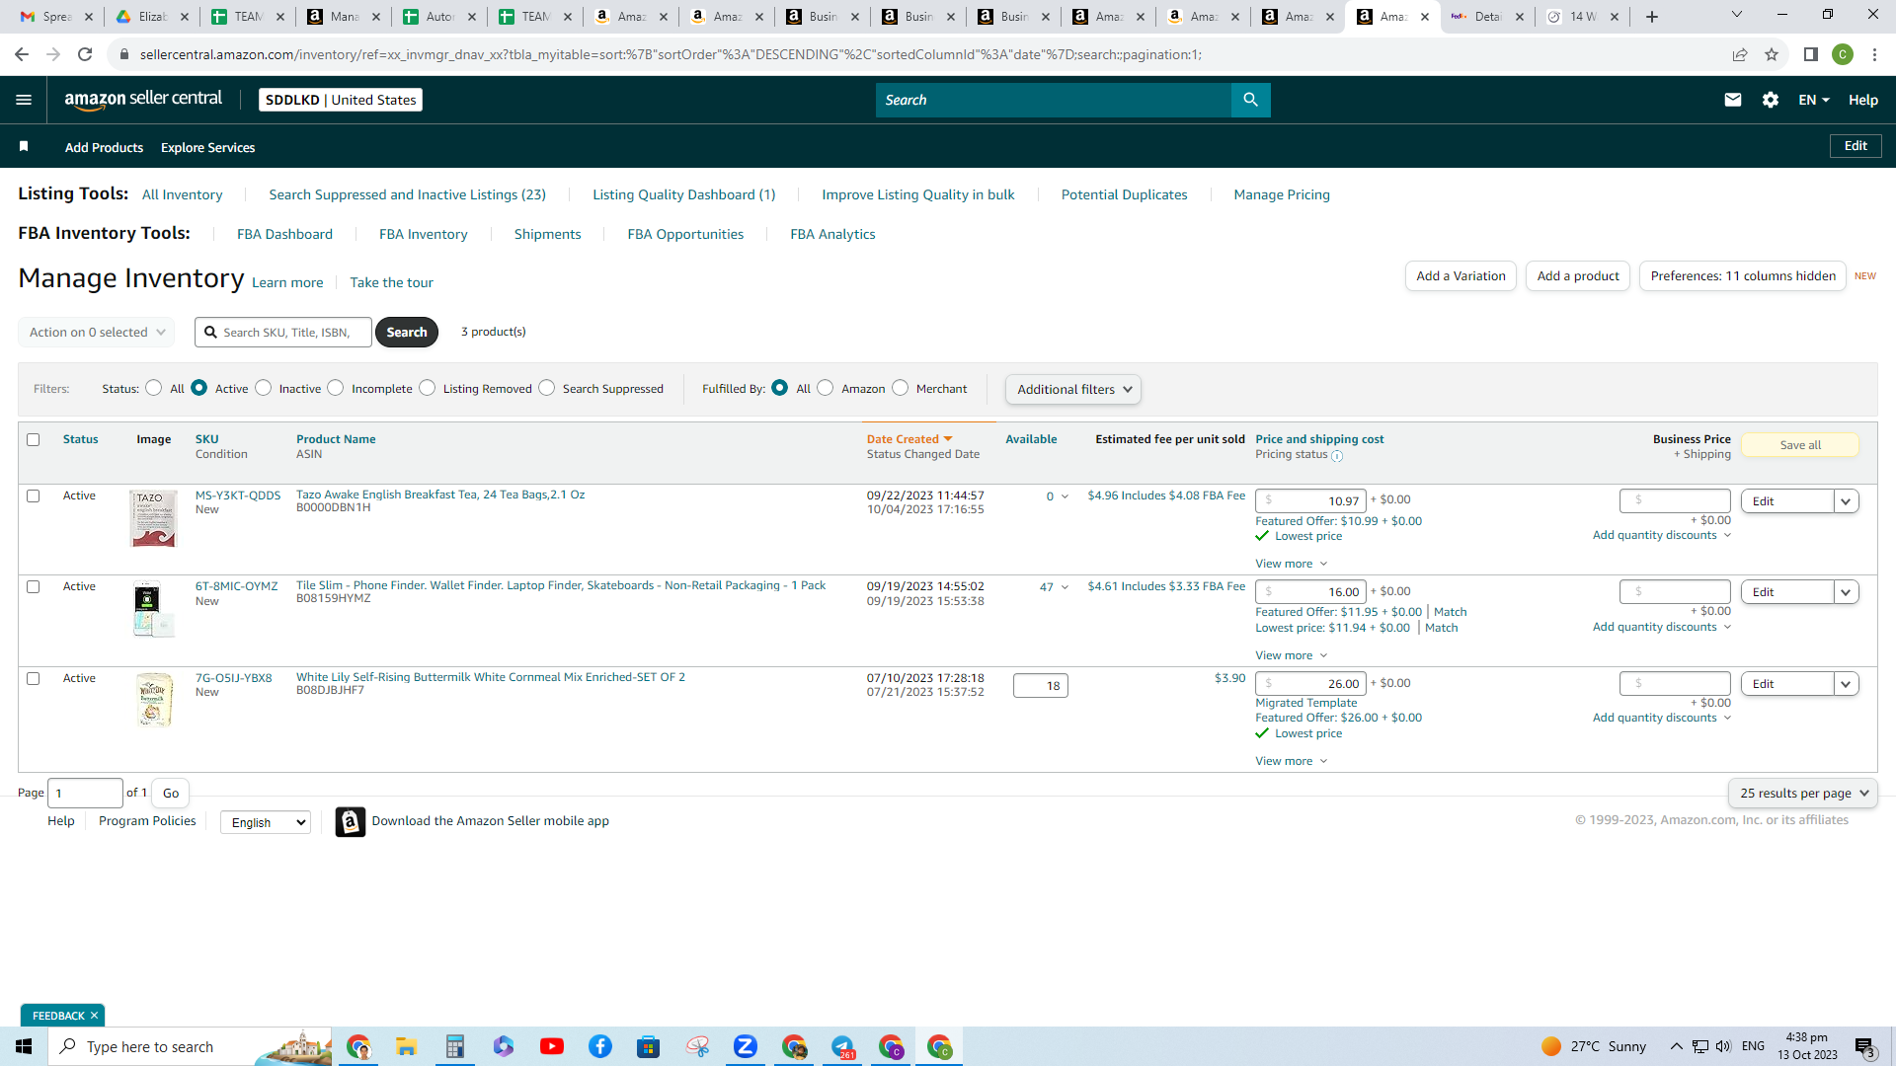Open the EN language dropdown in header
The image size is (1896, 1066).
[x=1814, y=100]
